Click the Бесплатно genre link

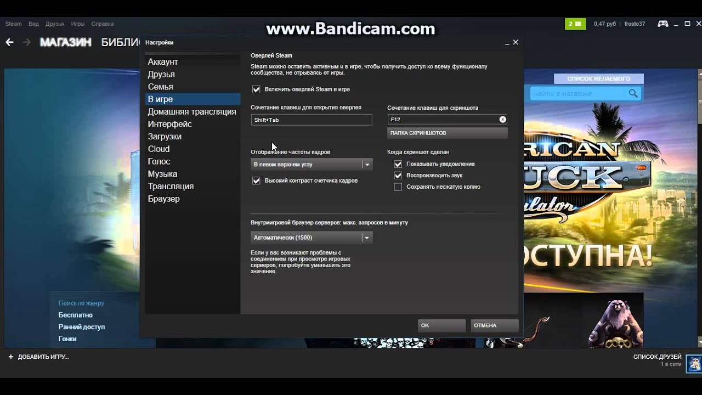pyautogui.click(x=76, y=315)
